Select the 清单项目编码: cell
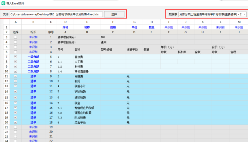Viewport: 248px width, 142px height. (78, 37)
